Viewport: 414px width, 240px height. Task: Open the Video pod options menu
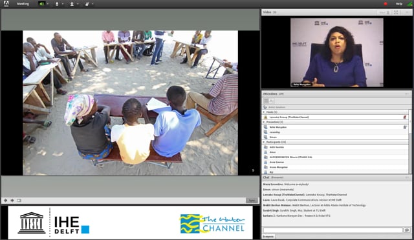click(407, 12)
